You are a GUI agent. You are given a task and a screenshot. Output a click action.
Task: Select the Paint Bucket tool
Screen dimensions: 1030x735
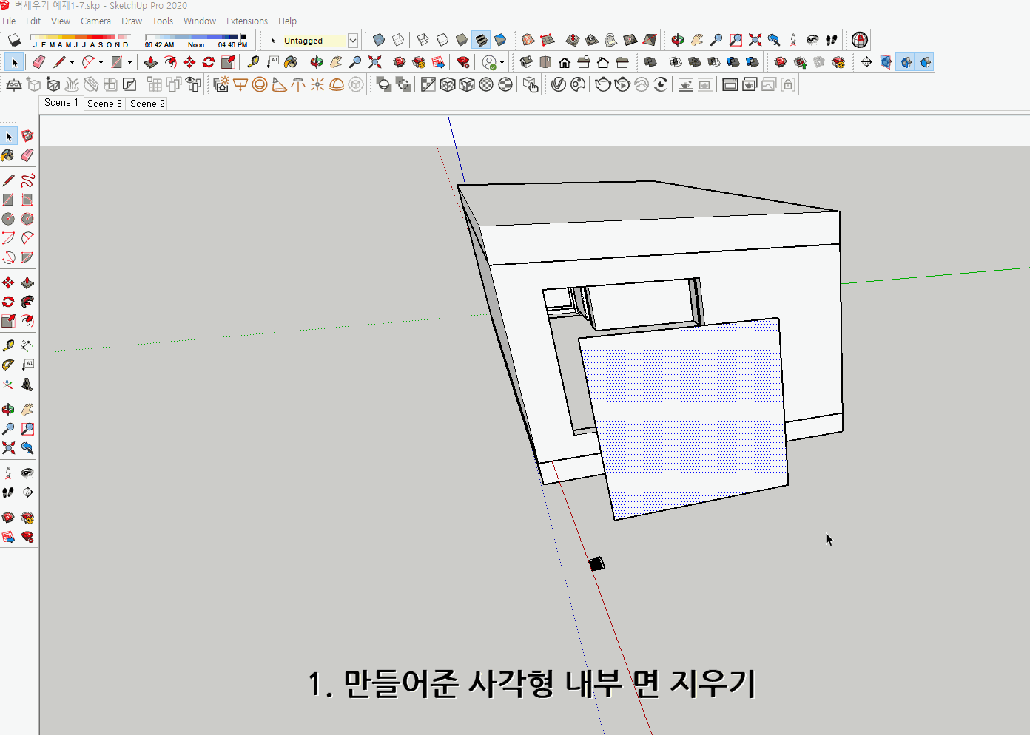pyautogui.click(x=7, y=155)
